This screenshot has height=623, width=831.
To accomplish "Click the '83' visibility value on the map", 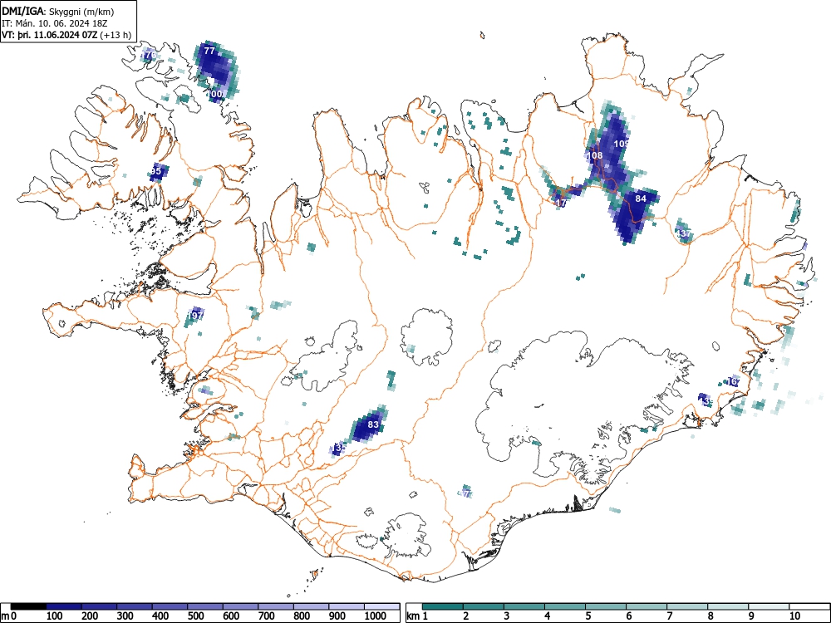I will click(x=373, y=424).
